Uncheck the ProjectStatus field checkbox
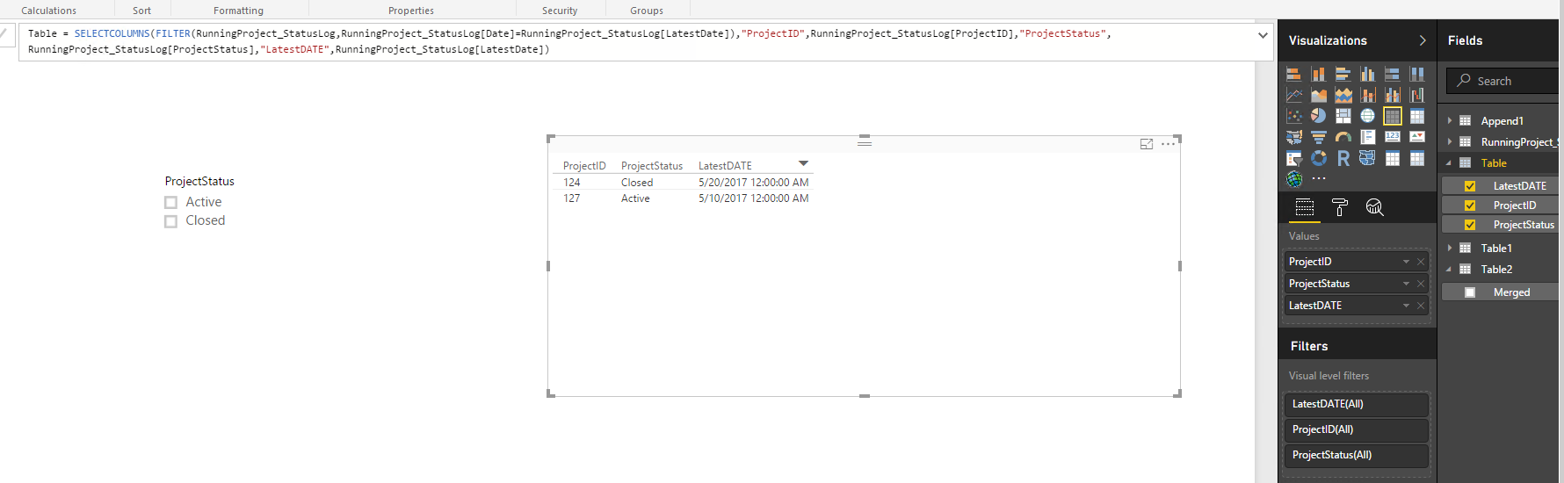 click(x=1470, y=225)
